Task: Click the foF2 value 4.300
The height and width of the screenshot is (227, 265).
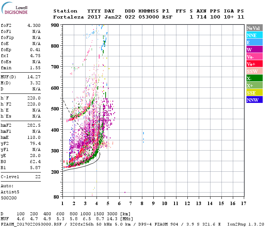Action: click(34, 25)
